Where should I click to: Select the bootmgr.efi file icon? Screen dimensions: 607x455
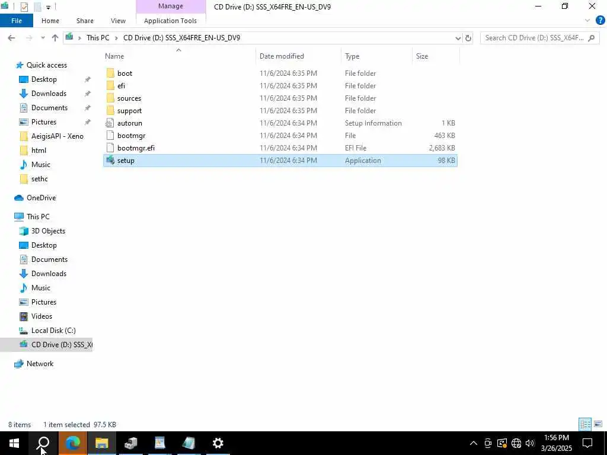pyautogui.click(x=110, y=148)
